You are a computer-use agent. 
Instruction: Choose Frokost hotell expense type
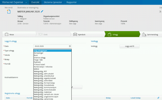click(x=53, y=64)
